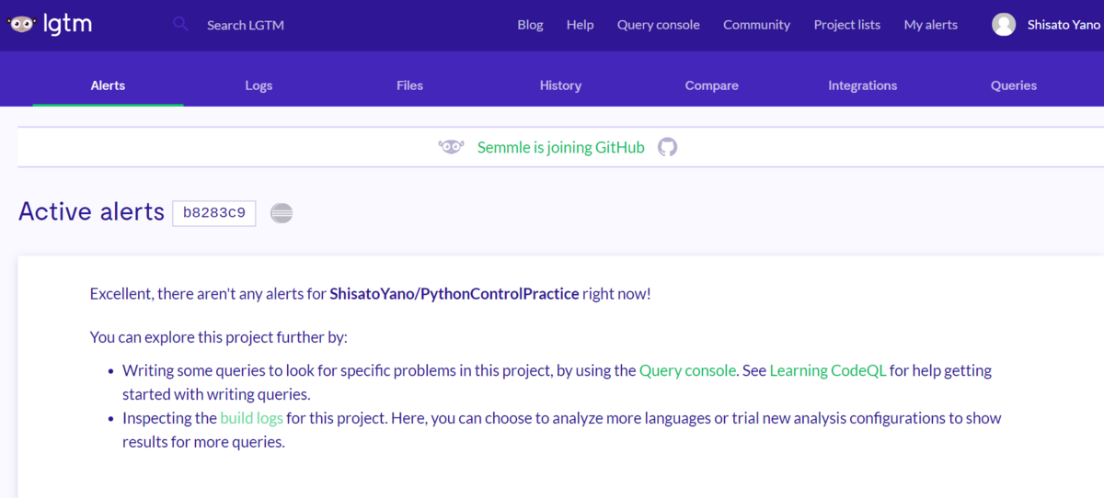Open Project lists in top navigation

click(847, 25)
